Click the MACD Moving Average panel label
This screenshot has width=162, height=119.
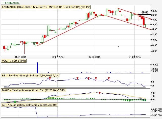(x=33, y=90)
